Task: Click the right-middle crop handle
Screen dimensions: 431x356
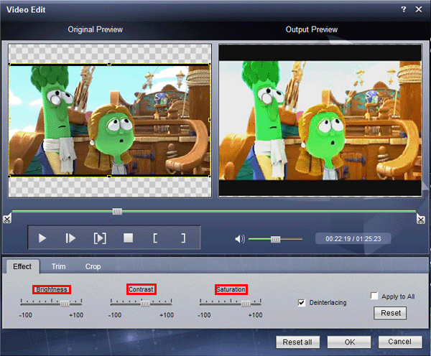Action: click(x=210, y=120)
